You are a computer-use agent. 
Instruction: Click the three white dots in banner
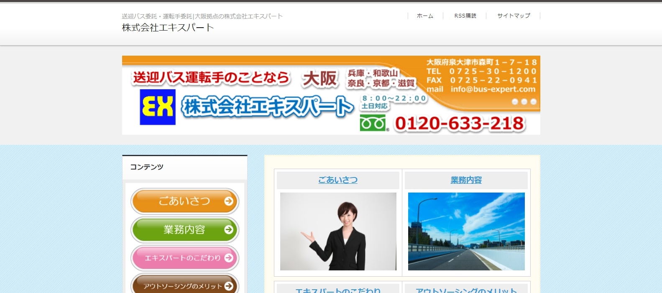(x=524, y=102)
